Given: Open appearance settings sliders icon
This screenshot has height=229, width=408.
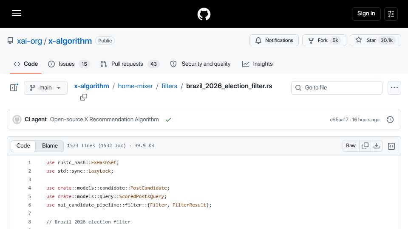Looking at the screenshot, I should click(x=391, y=14).
